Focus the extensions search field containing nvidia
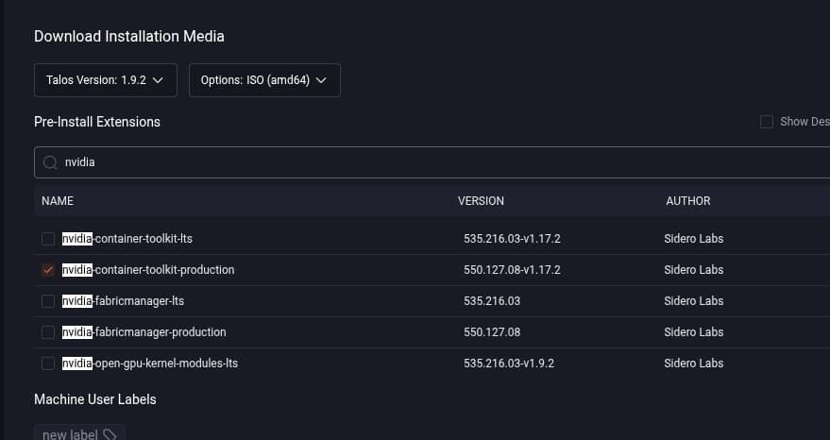830x440 pixels. tap(425, 162)
